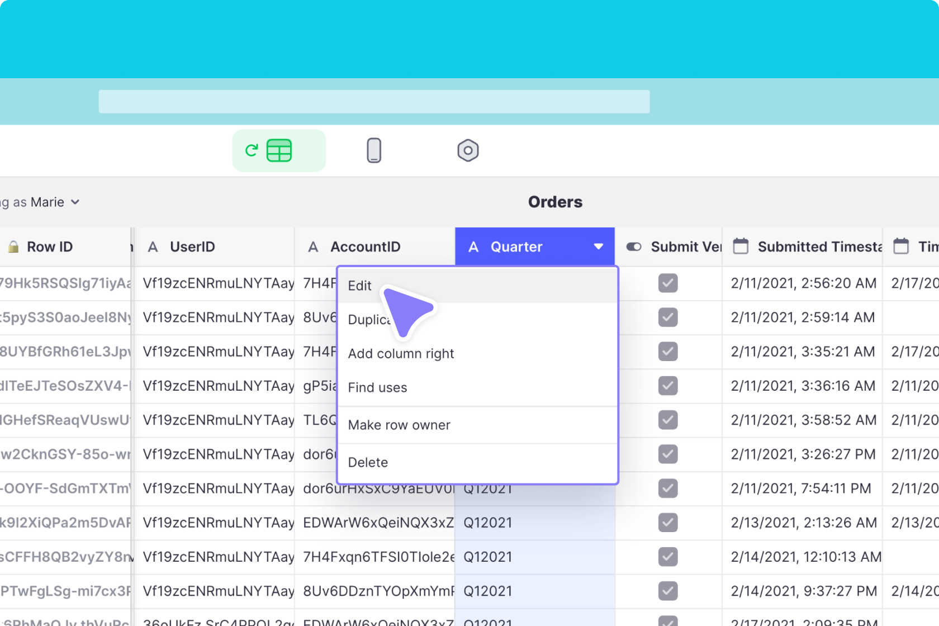Click the text-type A icon on UserID header
Viewport: 939px width, 626px height.
coord(152,246)
